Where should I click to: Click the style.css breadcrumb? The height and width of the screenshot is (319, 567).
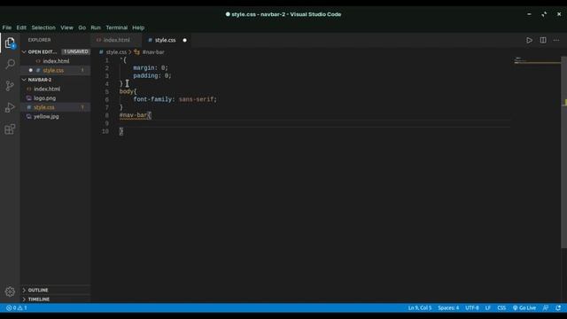click(x=116, y=52)
